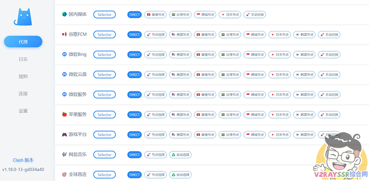Select 节点选择 for 网易音乐

pyautogui.click(x=155, y=155)
